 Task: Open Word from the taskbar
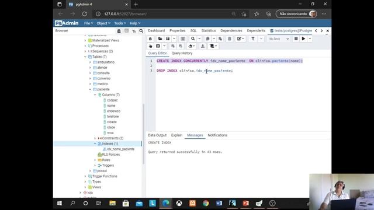219,203
